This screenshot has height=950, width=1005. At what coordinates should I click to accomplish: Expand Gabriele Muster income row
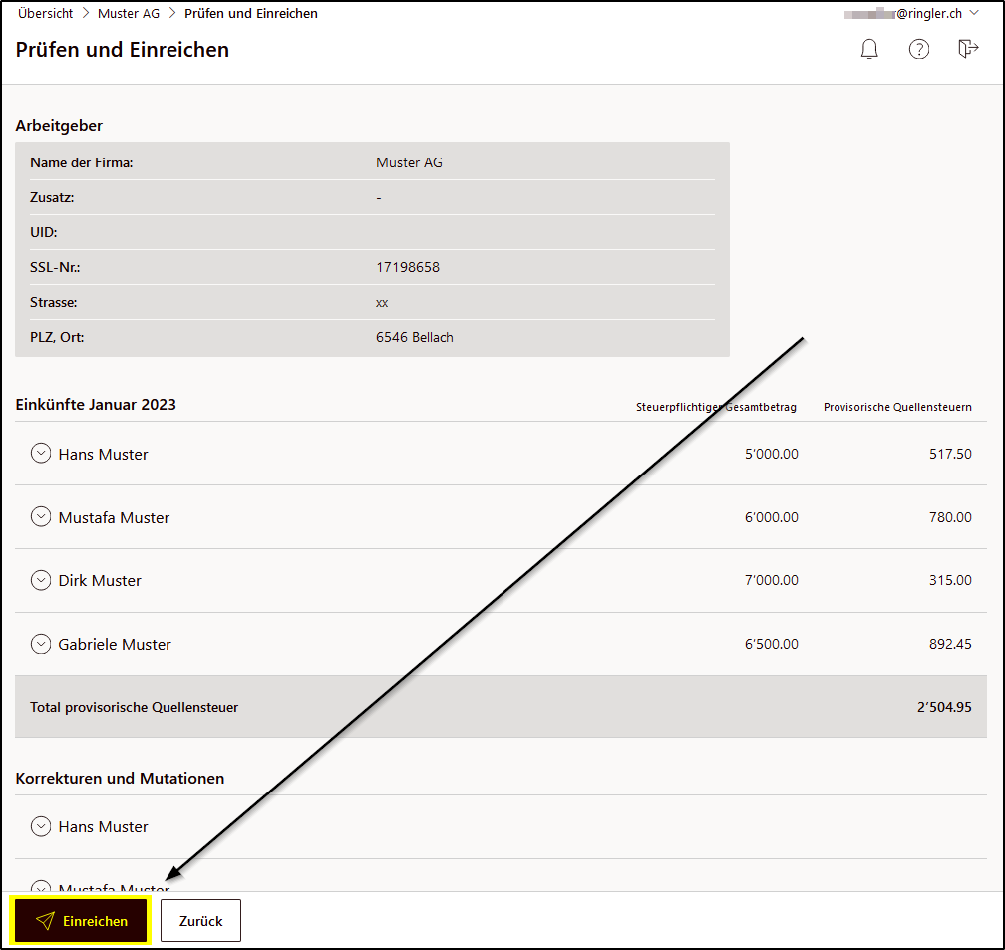(41, 644)
